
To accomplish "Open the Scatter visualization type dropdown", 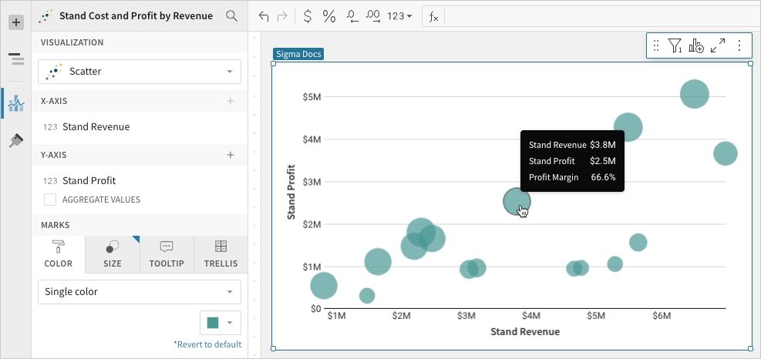I will (x=140, y=72).
